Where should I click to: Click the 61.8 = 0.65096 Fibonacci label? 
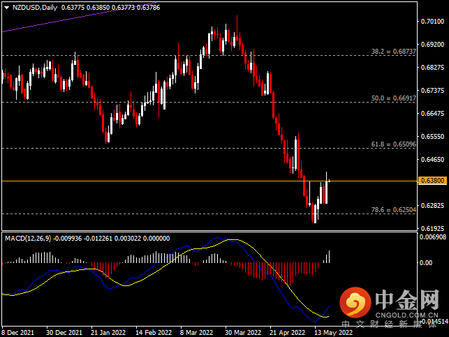click(394, 144)
